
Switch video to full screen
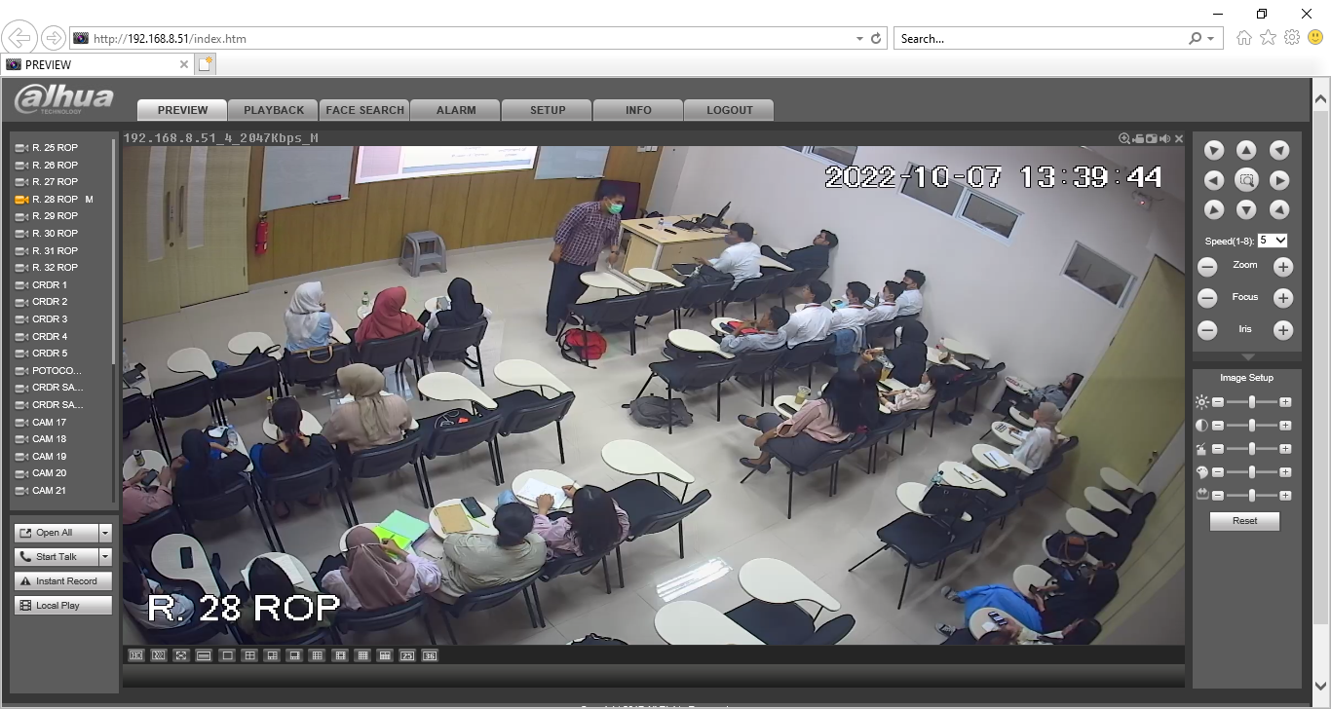click(x=181, y=655)
